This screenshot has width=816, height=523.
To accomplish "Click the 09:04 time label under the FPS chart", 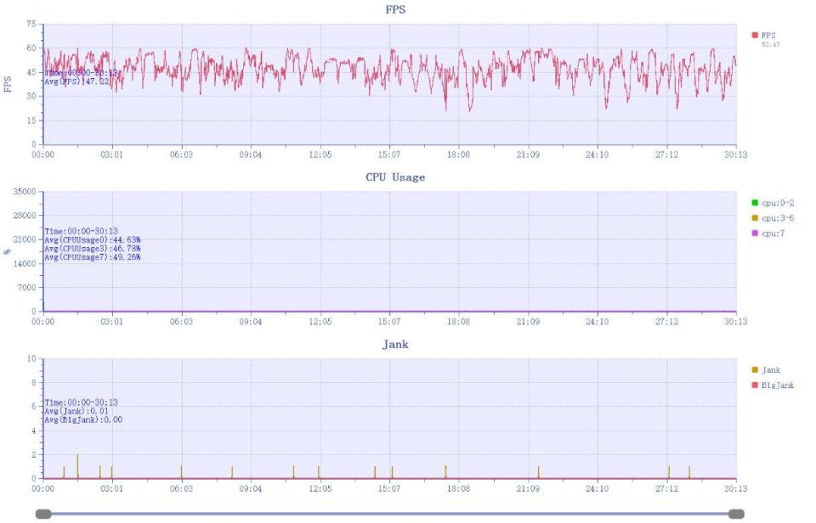I will tap(250, 155).
